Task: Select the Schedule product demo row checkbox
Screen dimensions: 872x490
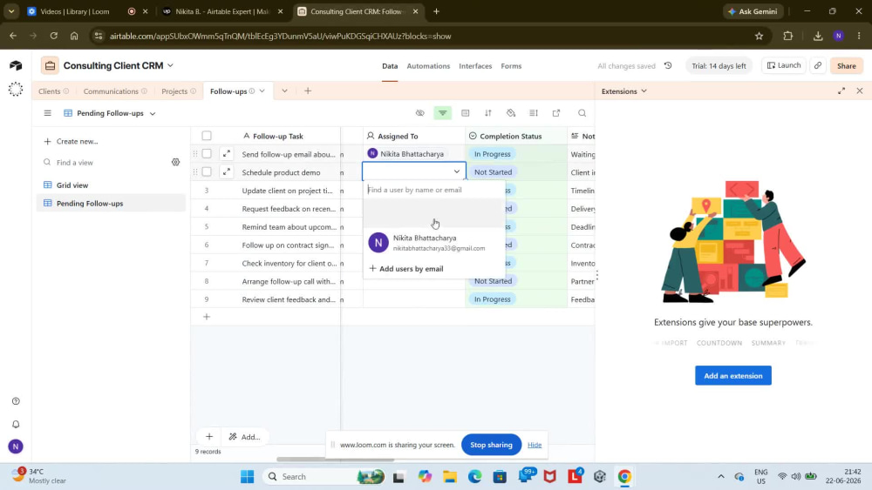Action: [207, 172]
